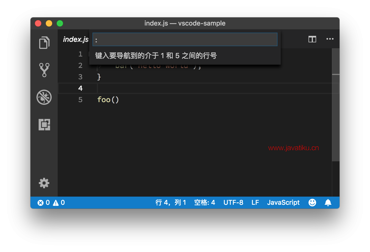Change end-of-line sequence LF
370x252 pixels.
pyautogui.click(x=255, y=203)
